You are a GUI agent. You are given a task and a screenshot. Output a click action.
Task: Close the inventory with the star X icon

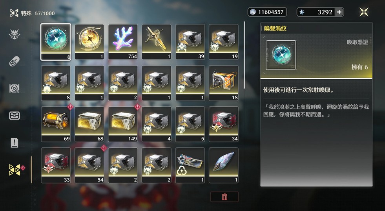(364, 12)
